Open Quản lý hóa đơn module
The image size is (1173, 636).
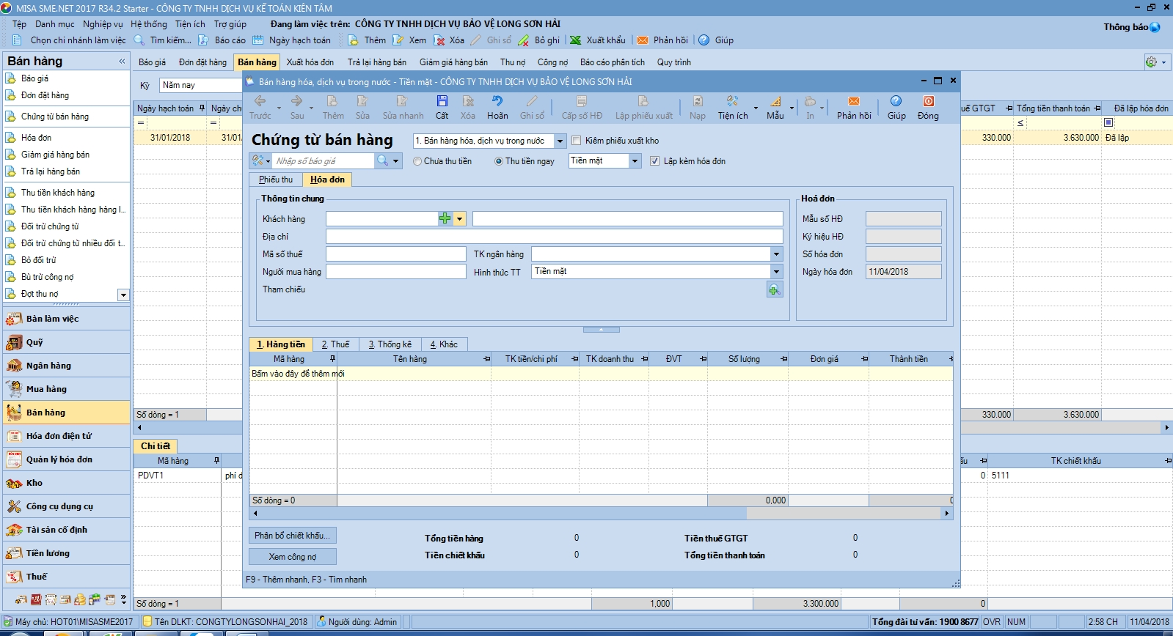66,459
